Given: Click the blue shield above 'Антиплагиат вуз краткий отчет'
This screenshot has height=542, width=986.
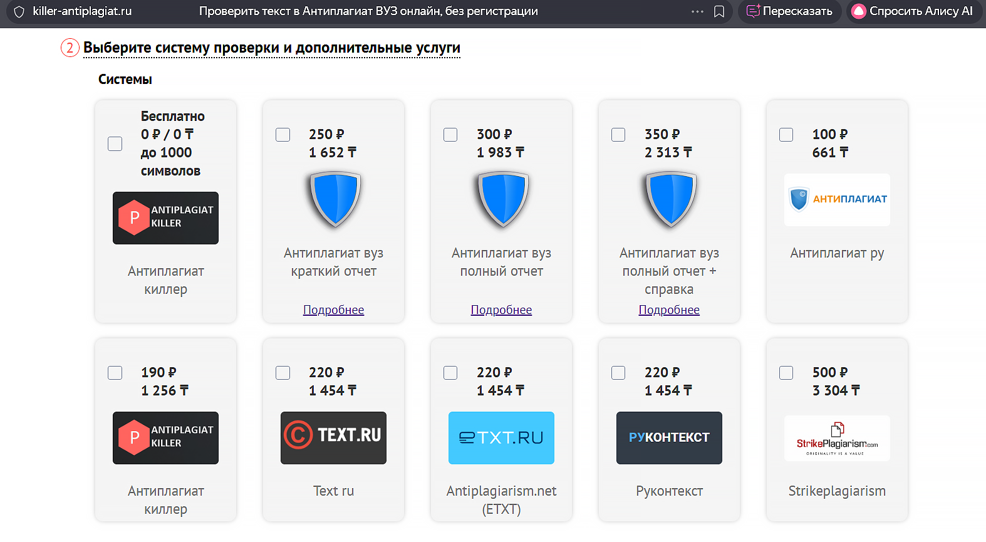Looking at the screenshot, I should [333, 199].
